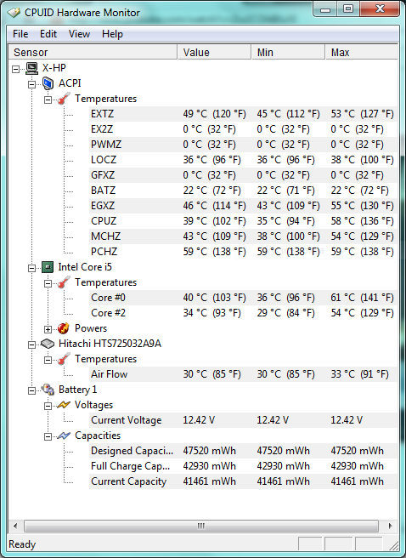The image size is (406, 558).
Task: Collapse the X-HP root node
Action: tap(15, 69)
